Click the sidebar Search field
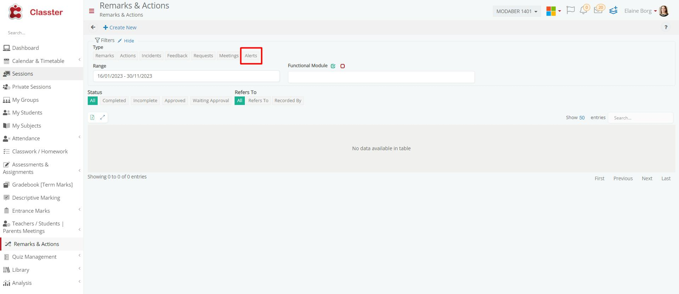 point(41,33)
